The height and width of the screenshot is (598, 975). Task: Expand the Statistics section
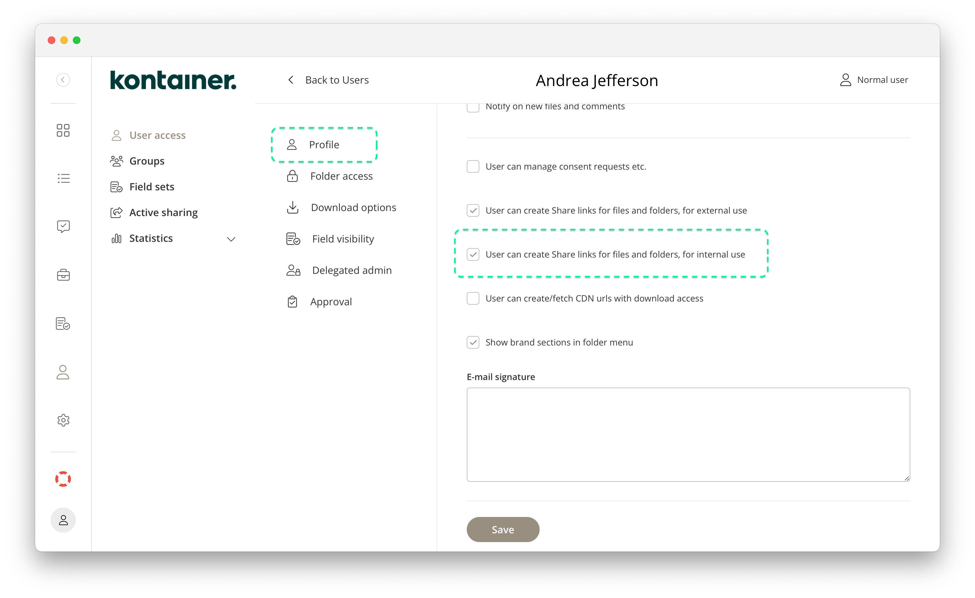(231, 239)
